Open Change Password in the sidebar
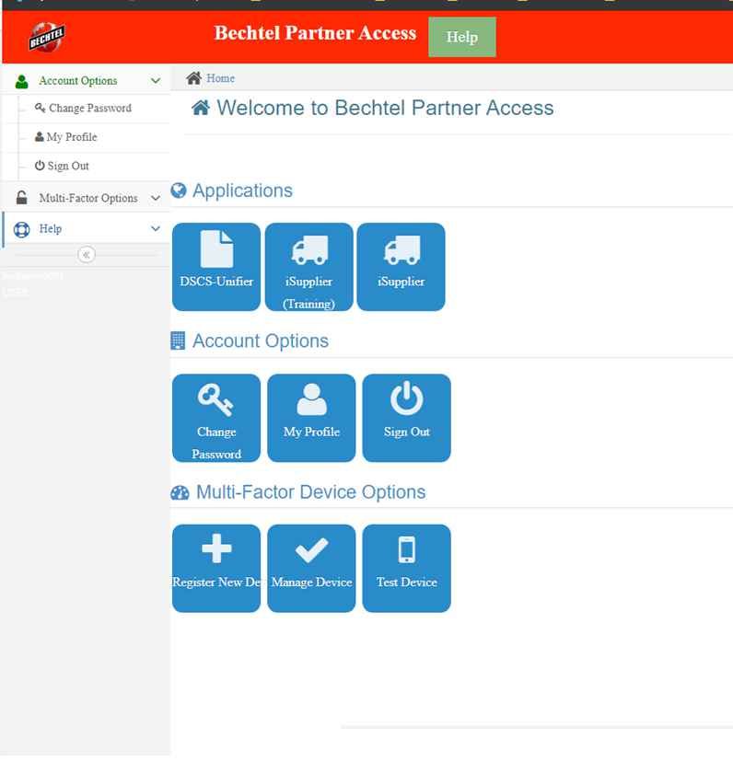733x773 pixels. tap(89, 108)
